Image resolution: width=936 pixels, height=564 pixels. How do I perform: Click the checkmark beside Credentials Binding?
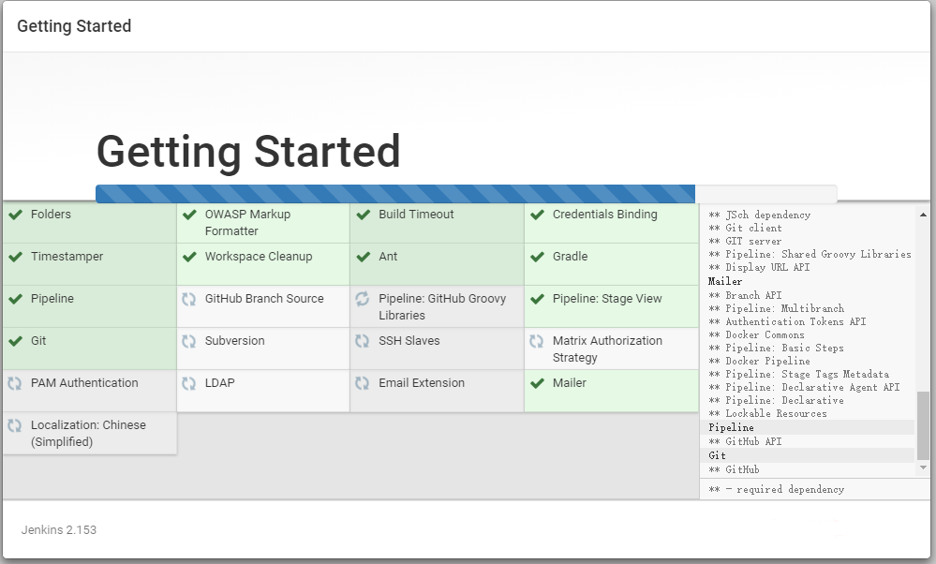coord(537,215)
